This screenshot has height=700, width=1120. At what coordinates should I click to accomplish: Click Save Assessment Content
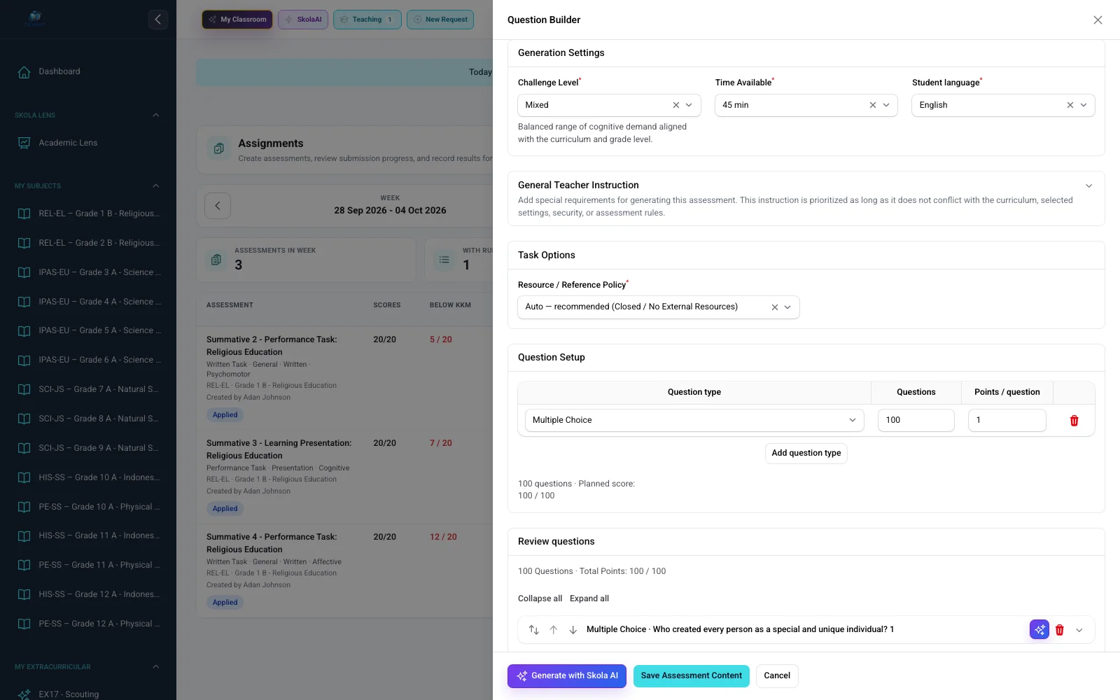point(692,676)
